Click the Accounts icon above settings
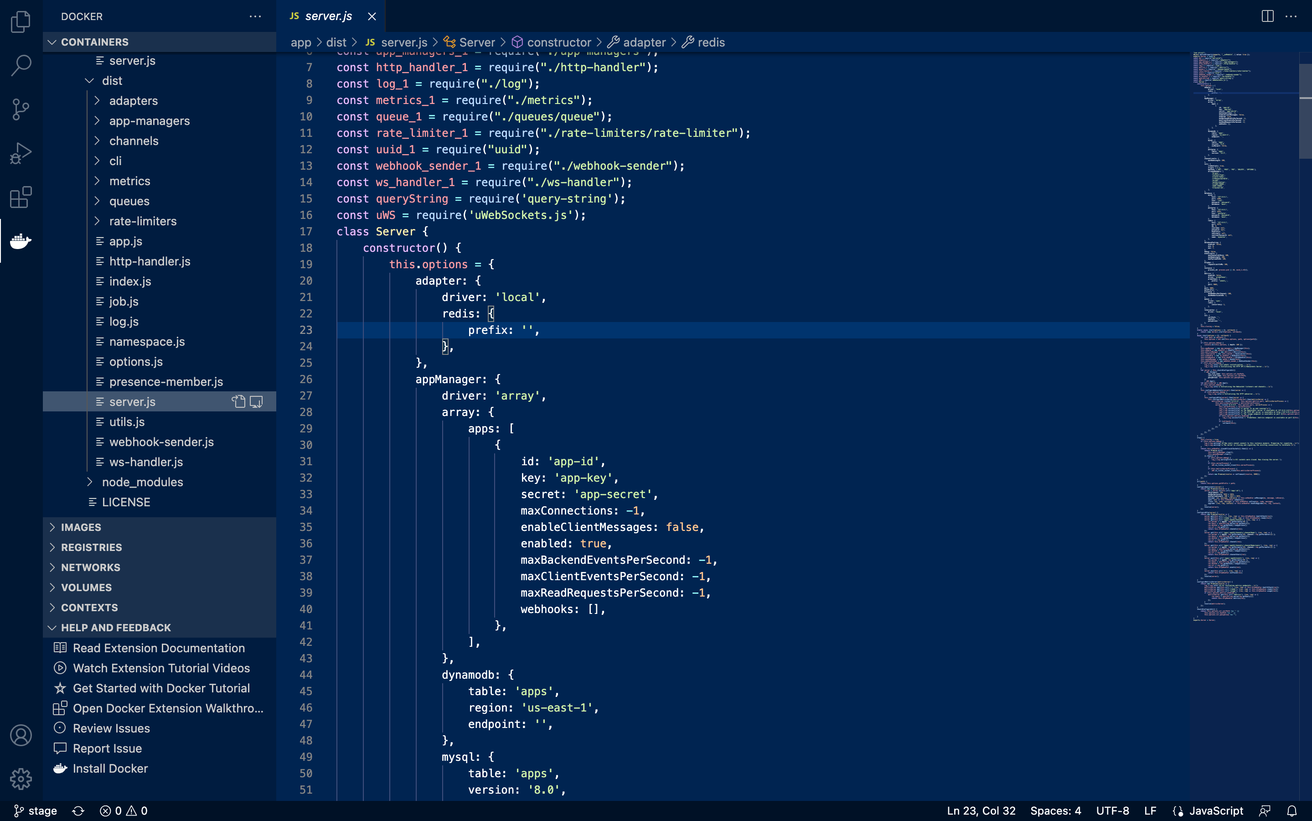This screenshot has width=1312, height=821. click(x=21, y=735)
